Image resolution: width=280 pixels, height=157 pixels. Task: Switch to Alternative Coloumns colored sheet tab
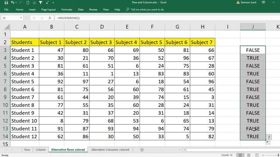click(x=110, y=150)
